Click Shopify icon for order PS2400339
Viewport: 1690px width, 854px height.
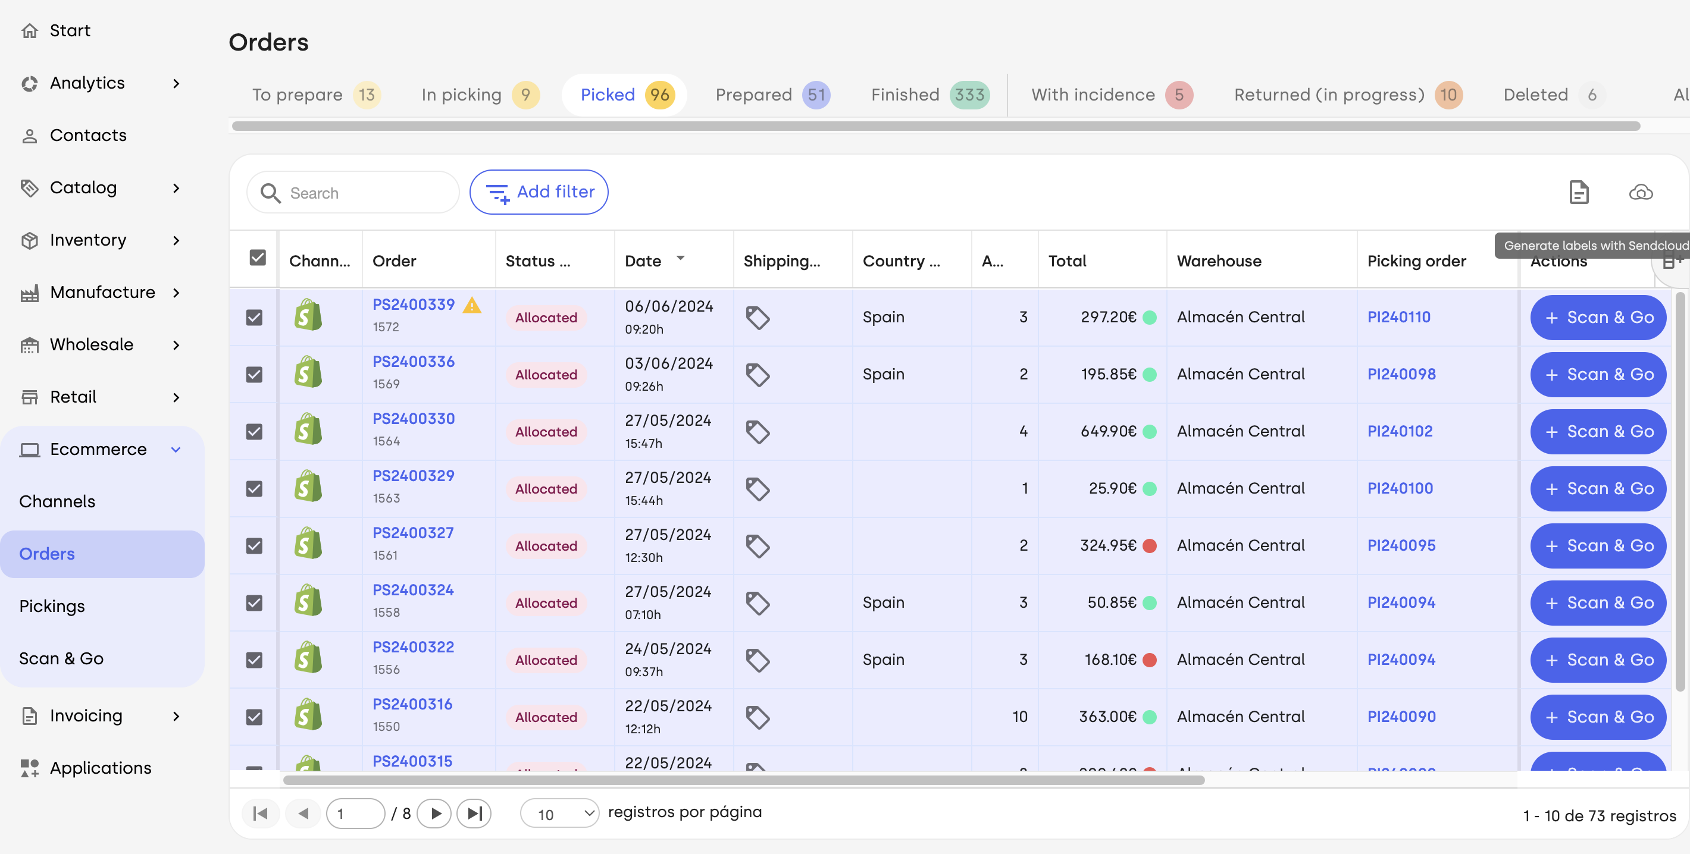pyautogui.click(x=308, y=315)
